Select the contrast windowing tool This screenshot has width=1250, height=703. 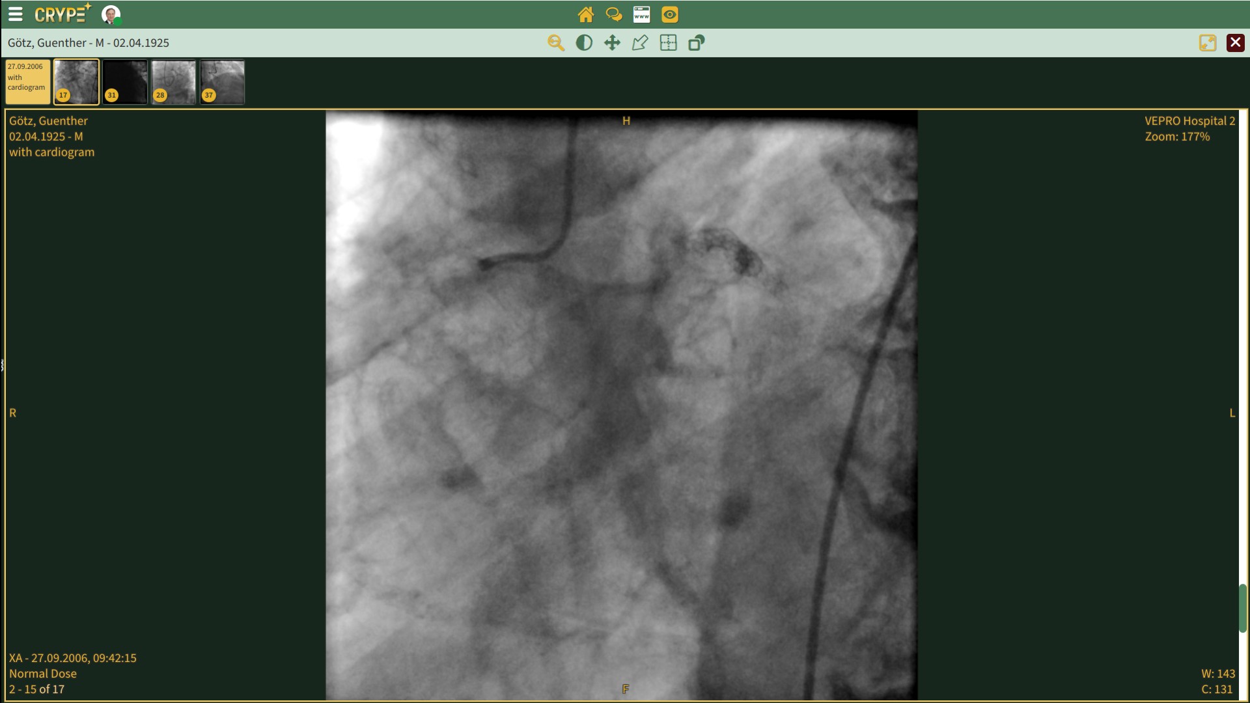[x=584, y=43]
